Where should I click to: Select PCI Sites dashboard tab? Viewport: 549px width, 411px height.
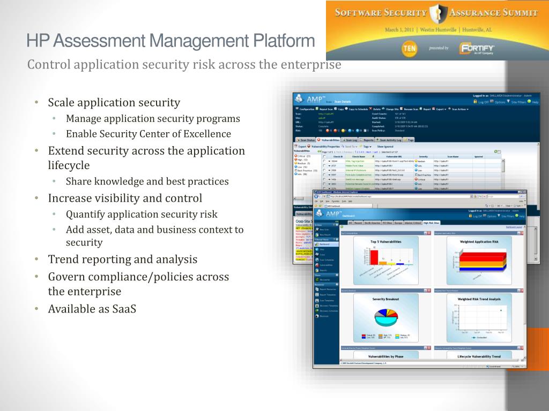387,223
